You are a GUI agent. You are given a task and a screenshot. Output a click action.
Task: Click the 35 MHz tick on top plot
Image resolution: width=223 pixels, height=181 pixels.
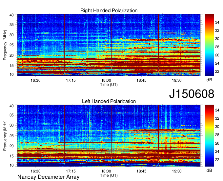click(x=11, y=25)
